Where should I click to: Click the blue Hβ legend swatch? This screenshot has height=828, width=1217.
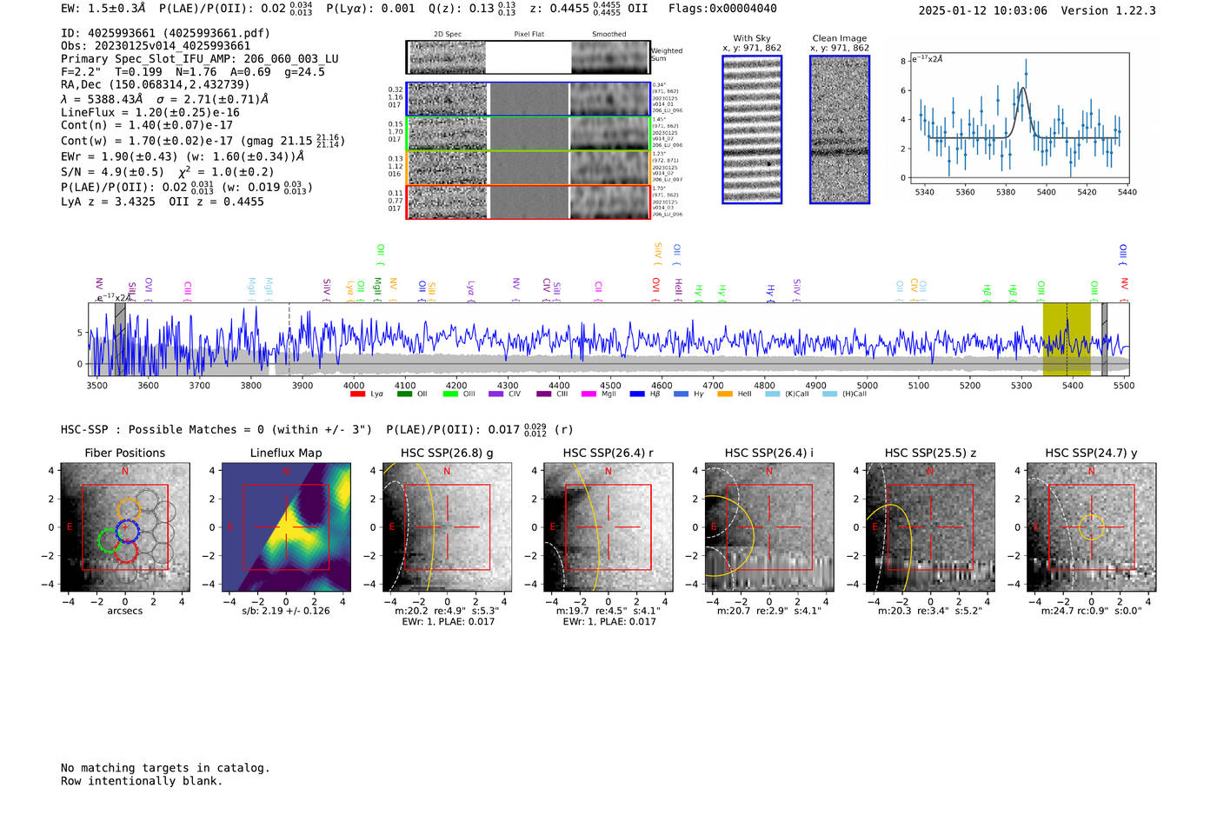click(x=637, y=394)
